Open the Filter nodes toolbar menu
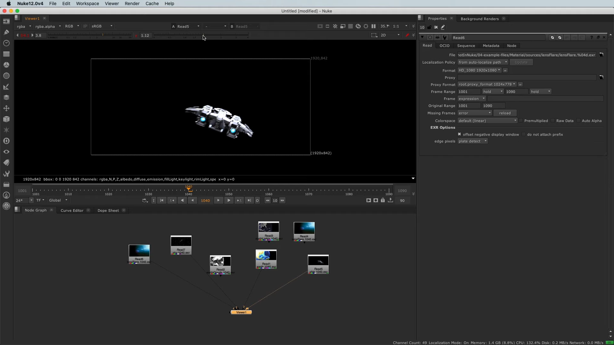Viewport: 614px width, 345px height. 6,76
